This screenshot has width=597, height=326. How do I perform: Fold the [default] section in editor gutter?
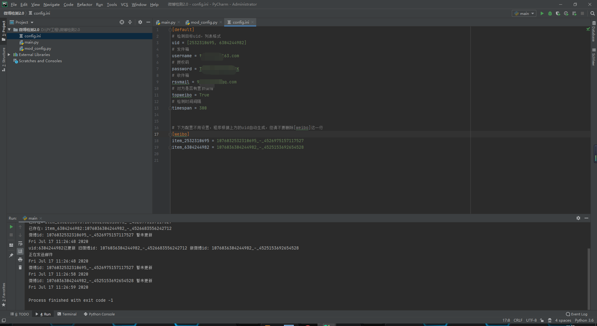(170, 30)
